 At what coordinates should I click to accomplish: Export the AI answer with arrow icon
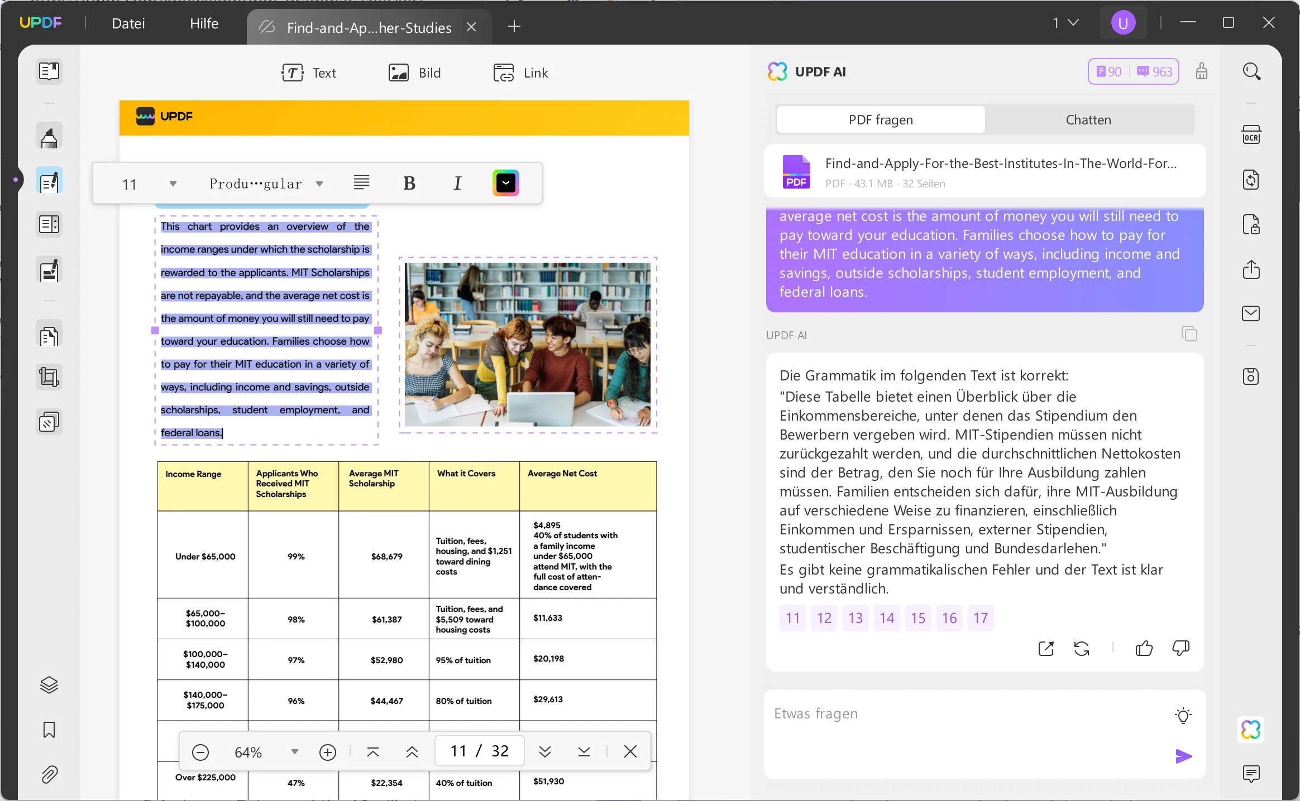click(x=1046, y=648)
